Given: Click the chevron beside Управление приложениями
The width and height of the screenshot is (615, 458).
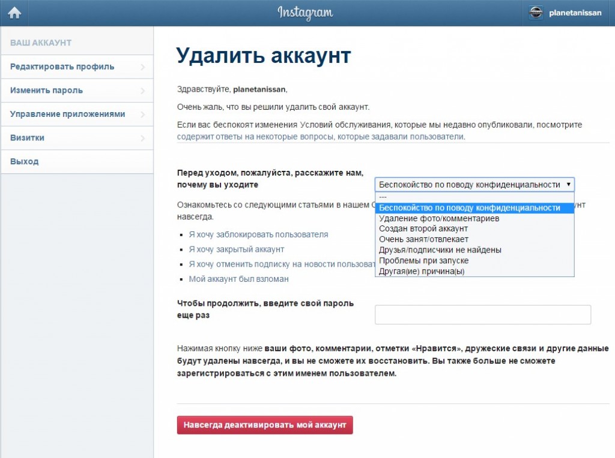Looking at the screenshot, I should pos(143,115).
